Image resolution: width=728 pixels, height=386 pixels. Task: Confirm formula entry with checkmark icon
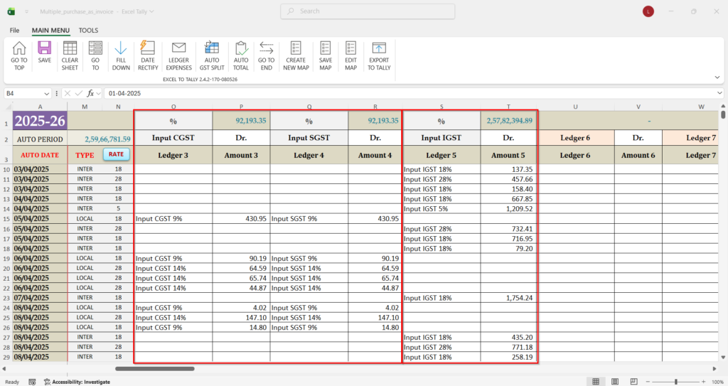(x=79, y=93)
